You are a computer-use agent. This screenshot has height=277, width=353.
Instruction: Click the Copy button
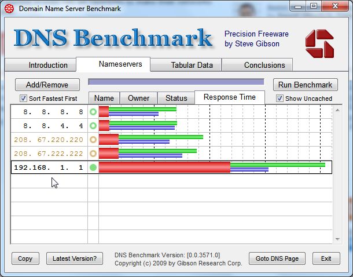point(25,258)
